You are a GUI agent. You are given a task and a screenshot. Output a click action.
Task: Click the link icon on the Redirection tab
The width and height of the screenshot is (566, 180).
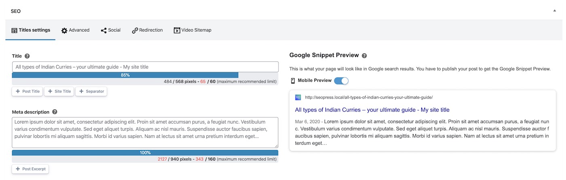coord(135,30)
